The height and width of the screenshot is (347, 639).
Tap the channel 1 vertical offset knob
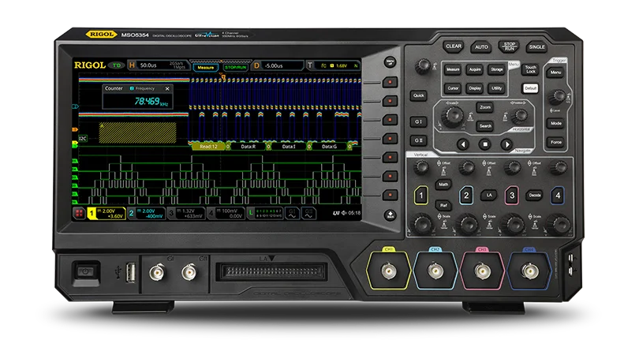(421, 167)
